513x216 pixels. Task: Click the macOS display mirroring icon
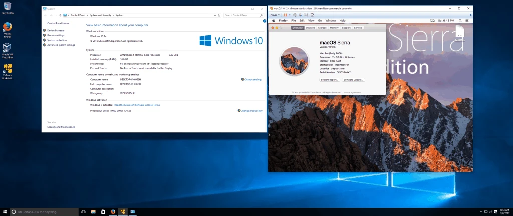coord(433,21)
